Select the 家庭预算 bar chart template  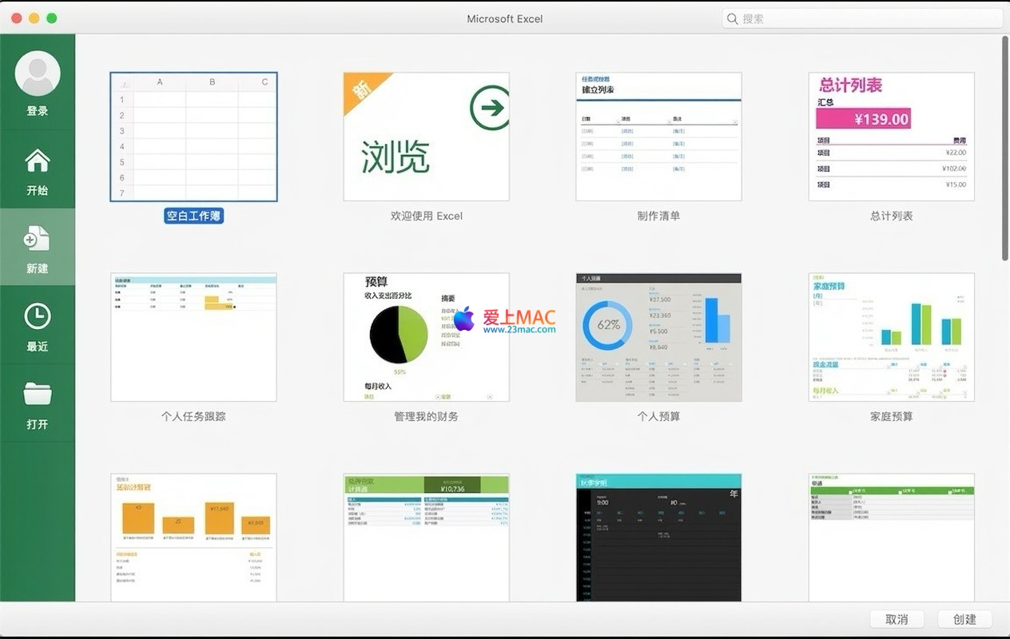[x=891, y=337]
